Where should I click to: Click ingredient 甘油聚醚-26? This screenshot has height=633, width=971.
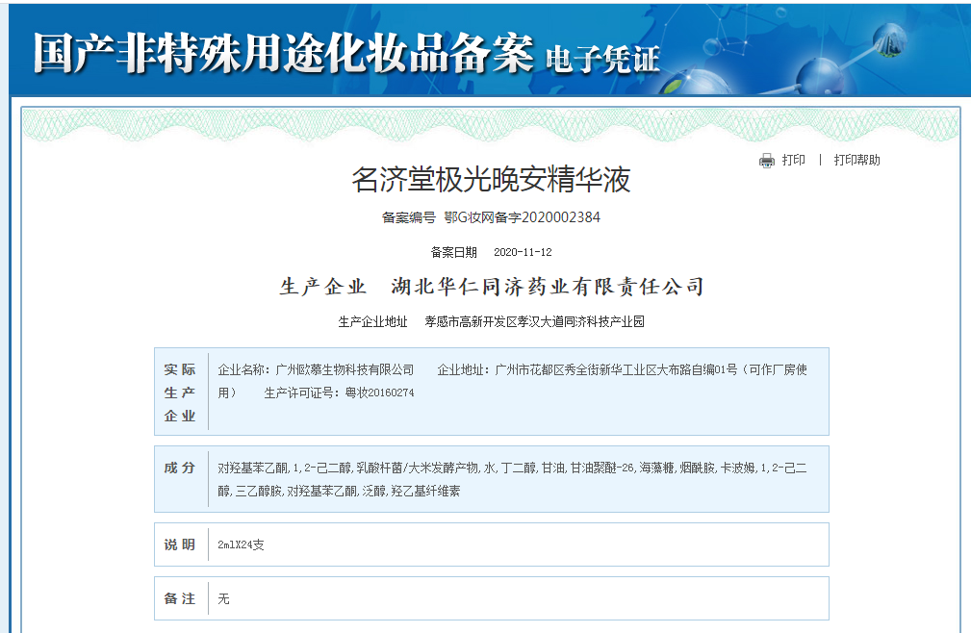tap(601, 468)
